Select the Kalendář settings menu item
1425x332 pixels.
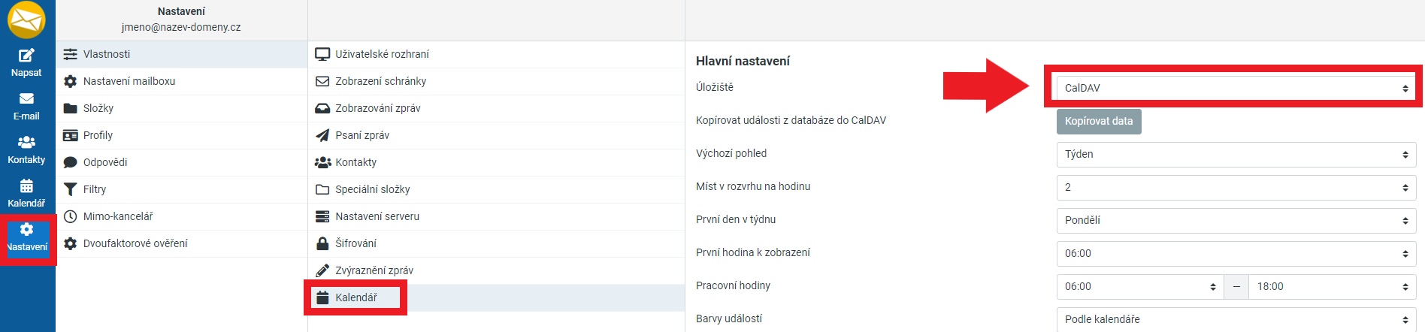[x=356, y=297]
